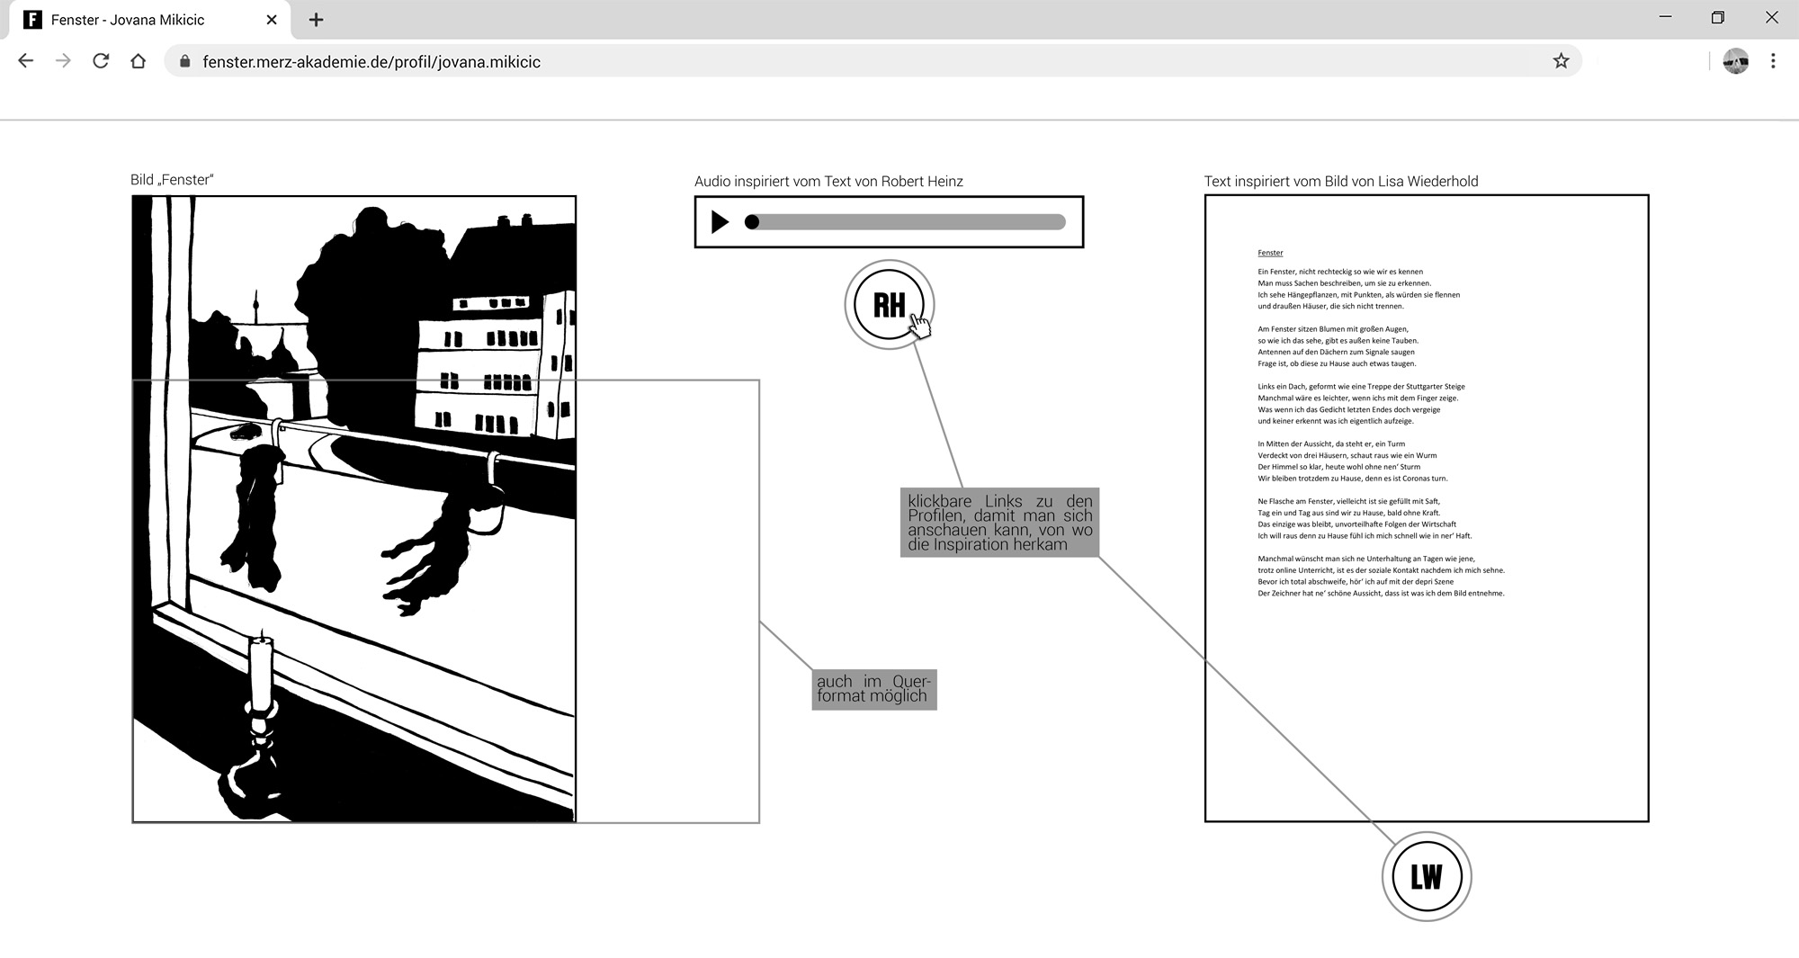This screenshot has height=958, width=1799.
Task: Play the audio with the play triangle
Action: click(720, 221)
